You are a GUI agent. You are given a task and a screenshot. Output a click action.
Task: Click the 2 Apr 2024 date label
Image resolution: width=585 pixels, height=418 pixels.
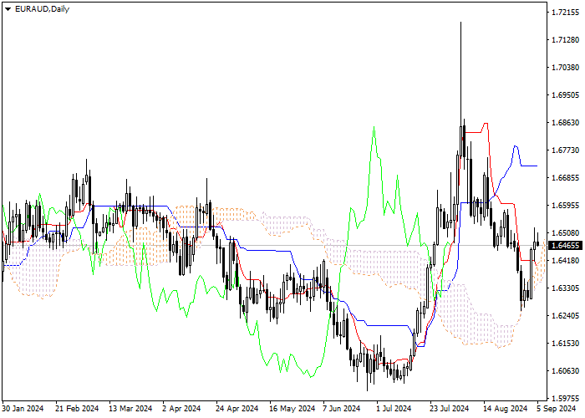click(x=181, y=409)
